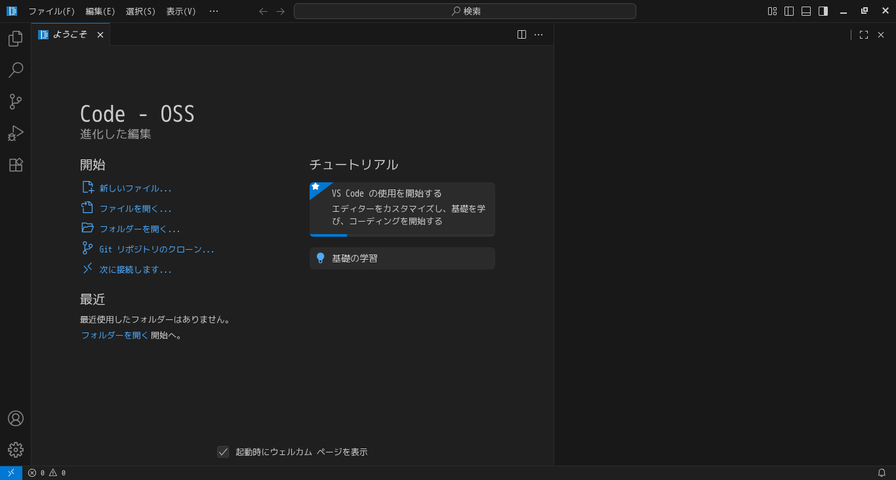
Task: Click フォルダーを開く link under 最近
Action: (115, 335)
